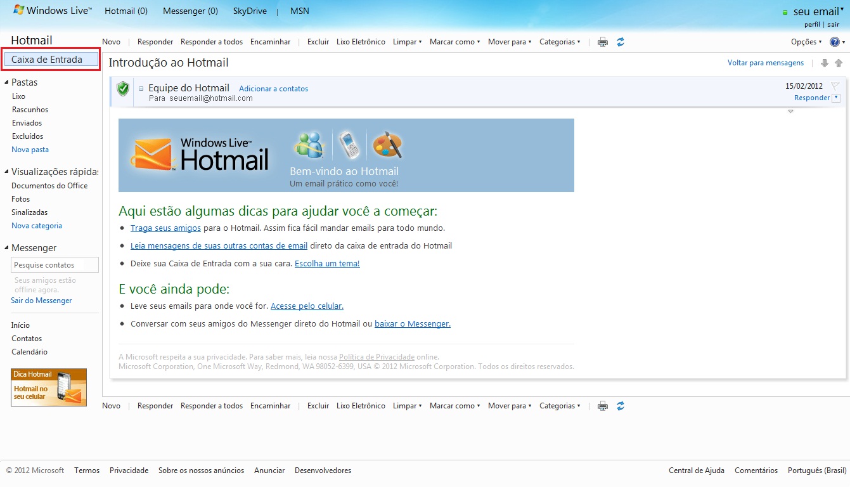Open the Opções dropdown menu
This screenshot has height=487, width=850.
click(x=806, y=42)
